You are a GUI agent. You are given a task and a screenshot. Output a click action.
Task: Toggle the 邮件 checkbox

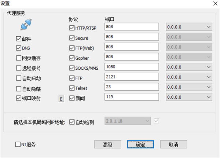[19, 38]
